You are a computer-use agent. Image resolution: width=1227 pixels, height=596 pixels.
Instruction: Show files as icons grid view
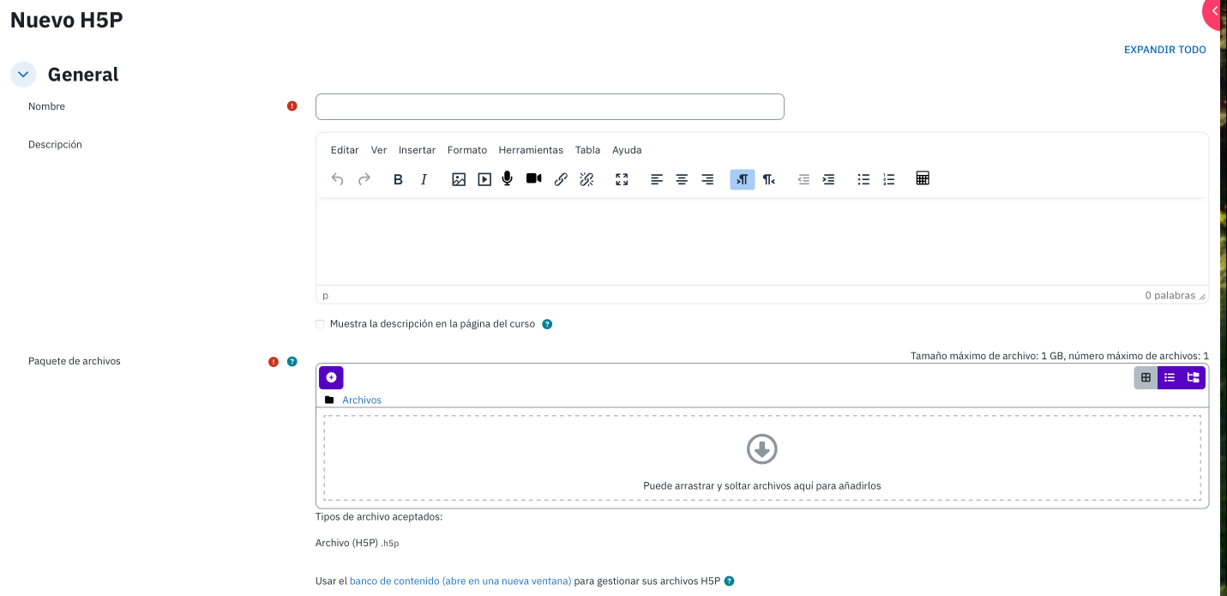(1146, 377)
